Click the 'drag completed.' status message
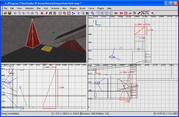Image resolution: width=179 pixels, height=117 pixels. (x=11, y=114)
